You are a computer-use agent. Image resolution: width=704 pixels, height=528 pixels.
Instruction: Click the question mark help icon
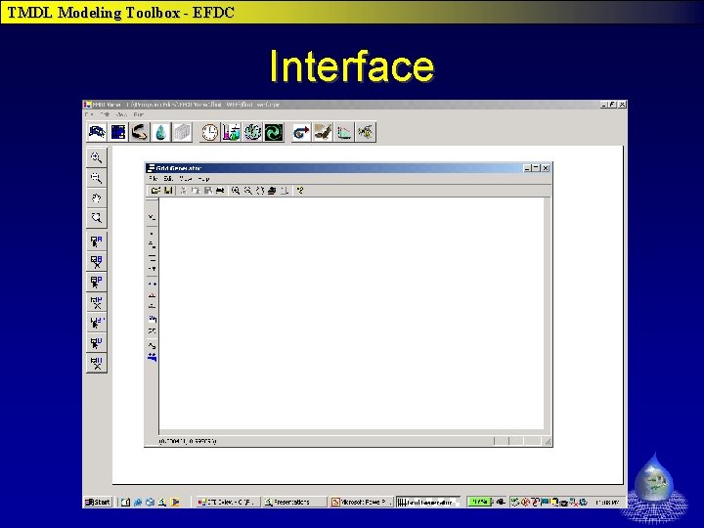pyautogui.click(x=300, y=191)
